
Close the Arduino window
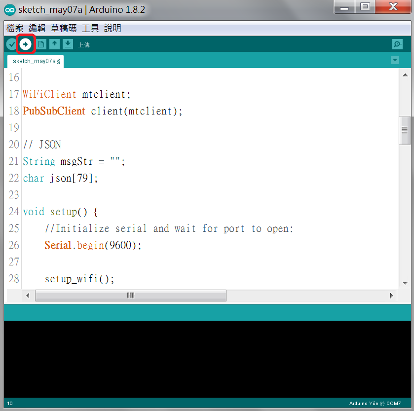pos(393,7)
